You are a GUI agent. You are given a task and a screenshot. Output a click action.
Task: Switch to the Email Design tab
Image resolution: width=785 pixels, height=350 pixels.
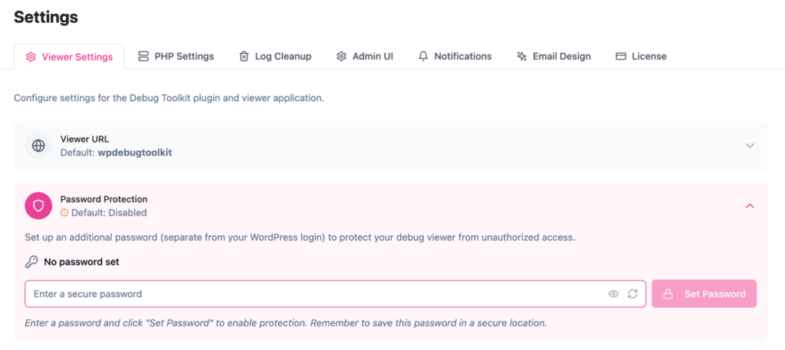(553, 57)
